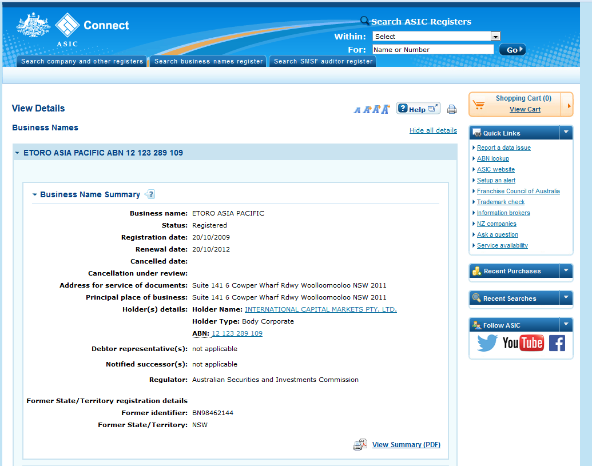Click the search magnifier beside Search ASIC Registers
Image resolution: width=592 pixels, height=466 pixels.
coord(364,21)
